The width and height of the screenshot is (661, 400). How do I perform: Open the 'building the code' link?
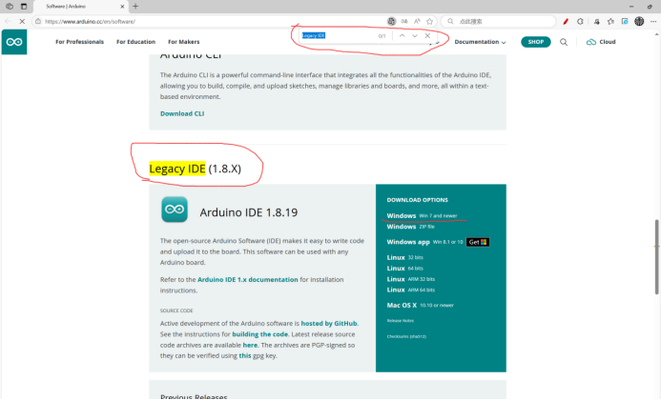click(260, 334)
